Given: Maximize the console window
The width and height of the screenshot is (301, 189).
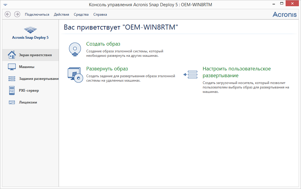Looking at the screenshot, I should pyautogui.click(x=282, y=4).
